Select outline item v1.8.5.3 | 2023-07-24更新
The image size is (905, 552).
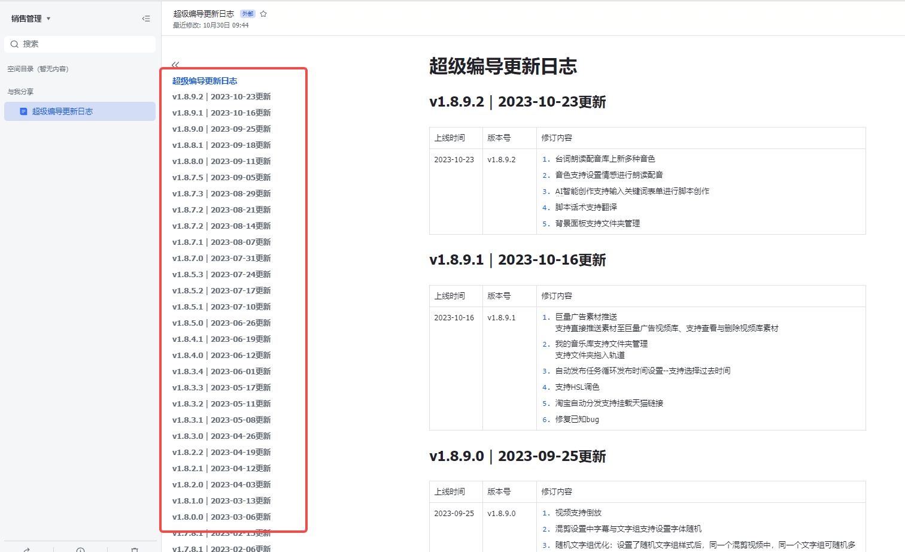click(221, 274)
